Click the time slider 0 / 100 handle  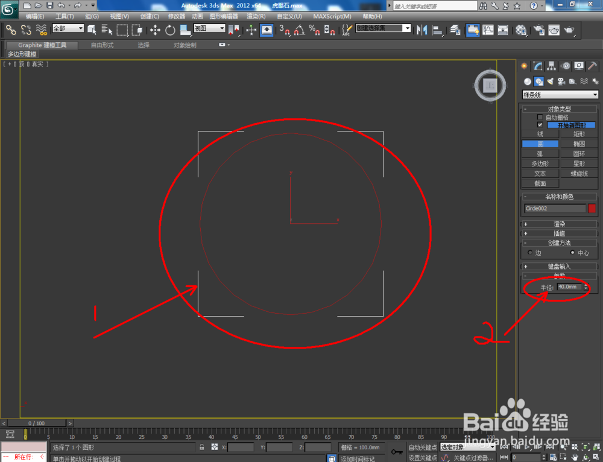pos(37,423)
